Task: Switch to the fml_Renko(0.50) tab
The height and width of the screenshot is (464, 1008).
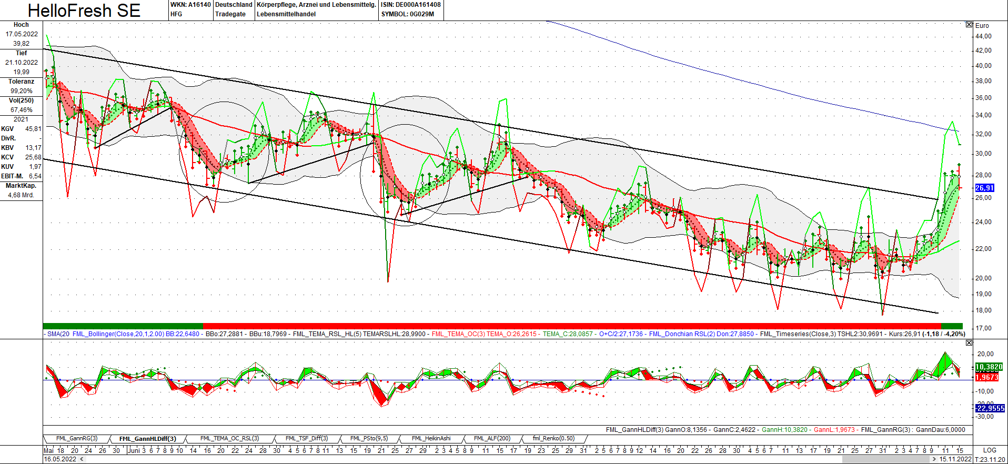Action: (x=553, y=439)
